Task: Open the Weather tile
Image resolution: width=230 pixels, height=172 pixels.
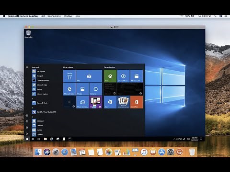Action: tap(69, 102)
